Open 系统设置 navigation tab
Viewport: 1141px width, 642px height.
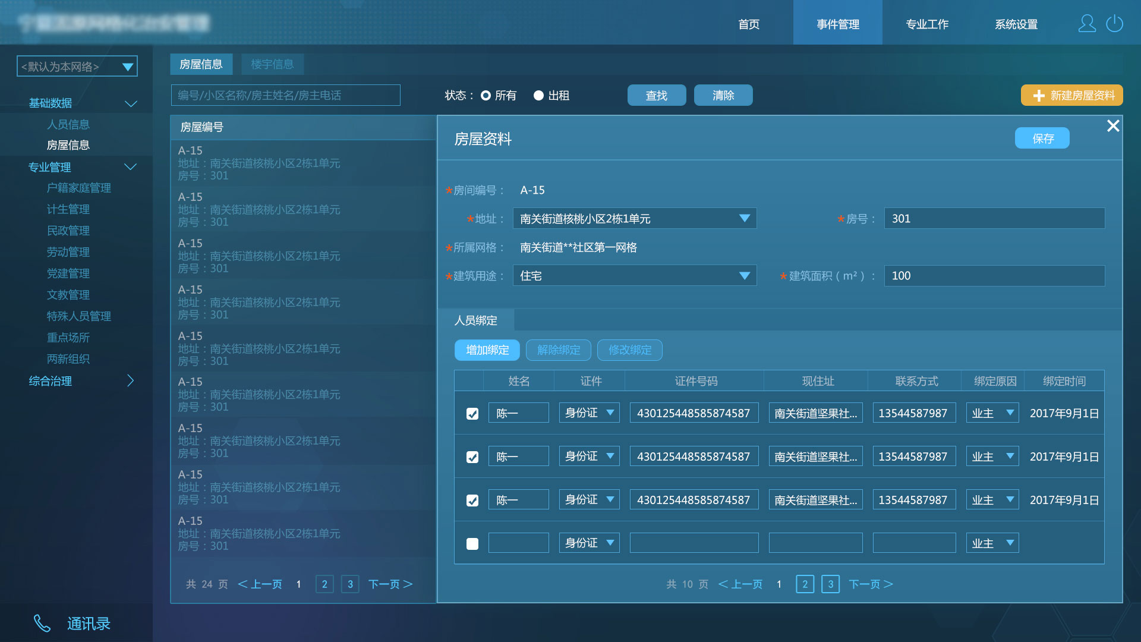(x=1016, y=24)
